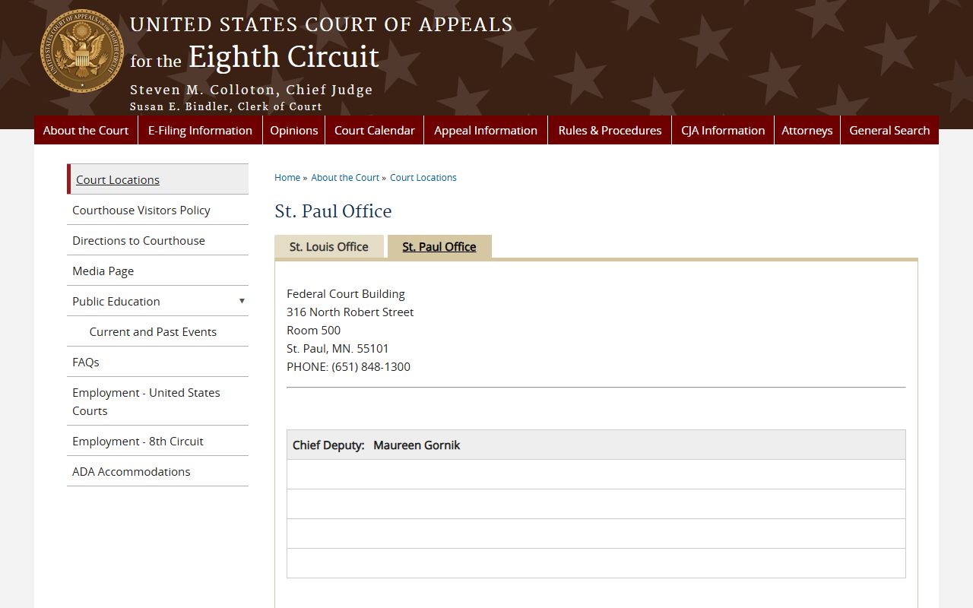Click the Chief Deputy Maureen Gornik row
The width and height of the screenshot is (973, 608).
596,445
